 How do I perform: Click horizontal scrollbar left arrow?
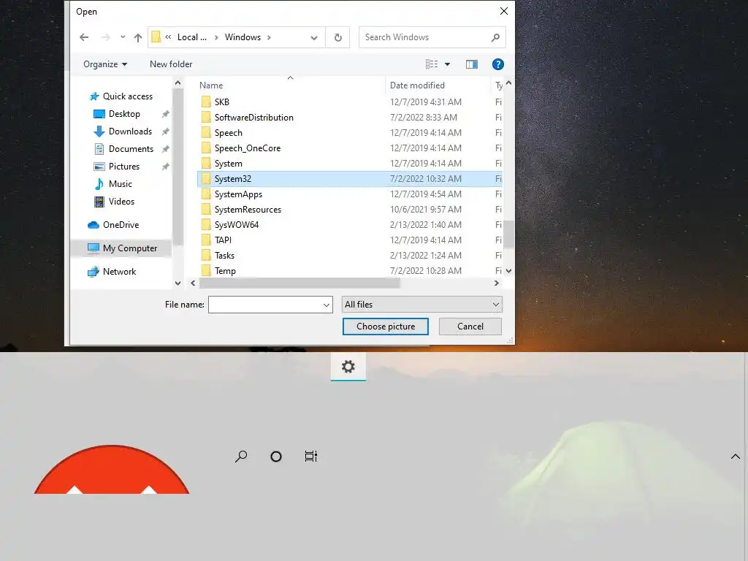[x=193, y=283]
